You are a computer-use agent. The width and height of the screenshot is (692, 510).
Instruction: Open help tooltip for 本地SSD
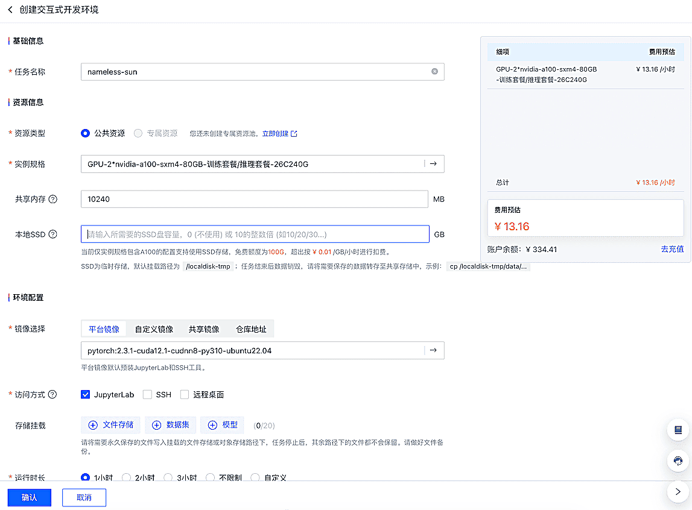tap(53, 235)
